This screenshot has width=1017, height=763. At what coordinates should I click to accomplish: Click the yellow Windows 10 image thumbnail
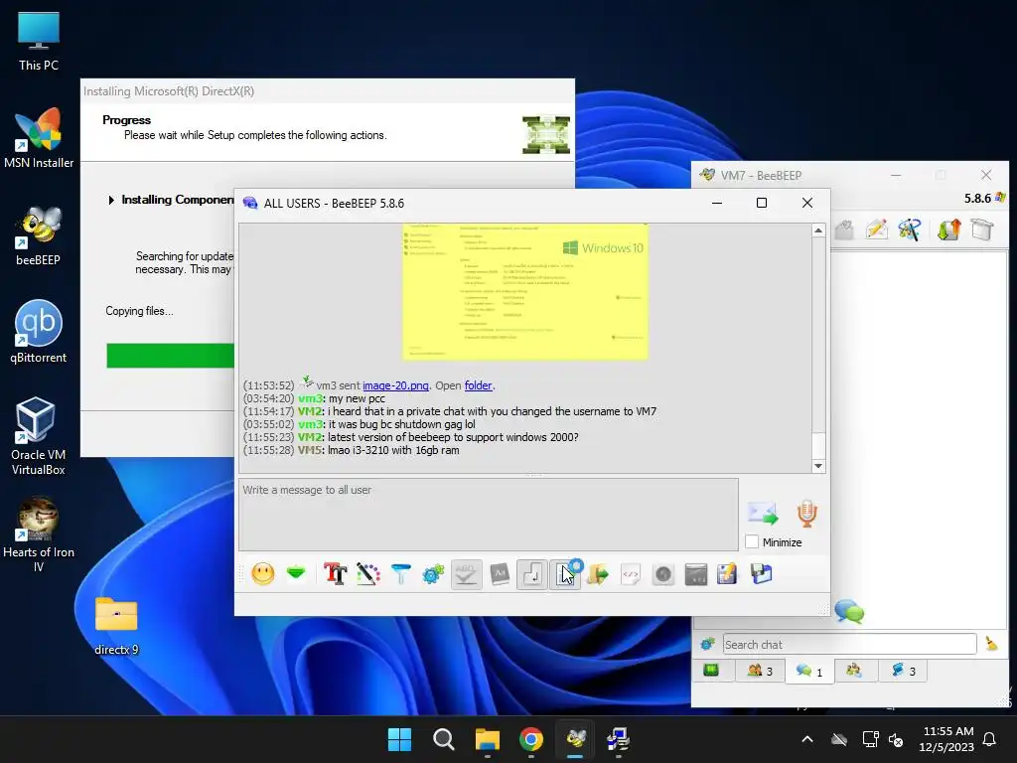coord(525,291)
